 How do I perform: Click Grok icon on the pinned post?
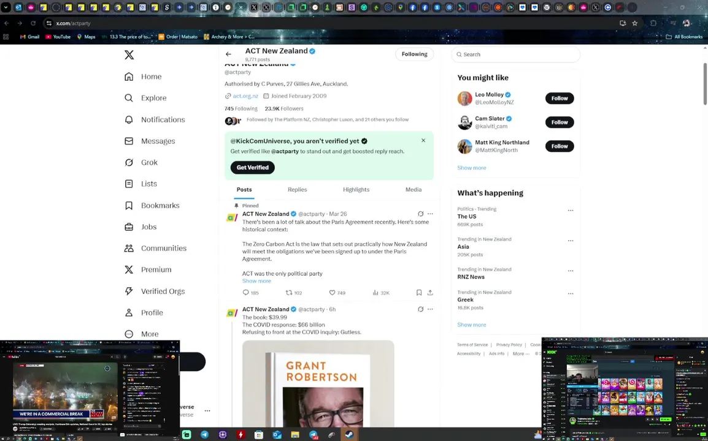pos(420,214)
